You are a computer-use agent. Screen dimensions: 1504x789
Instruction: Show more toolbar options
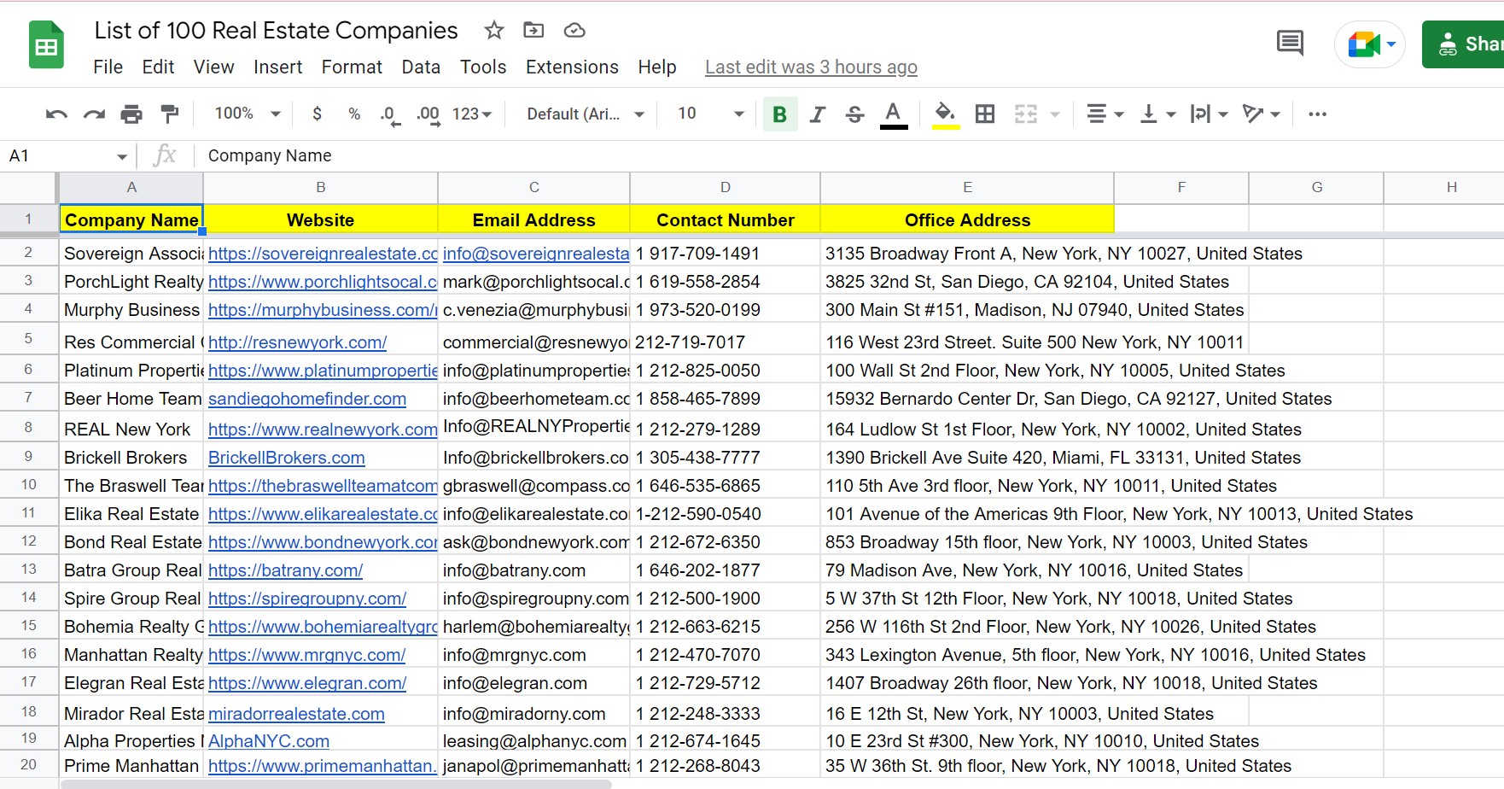click(1317, 114)
